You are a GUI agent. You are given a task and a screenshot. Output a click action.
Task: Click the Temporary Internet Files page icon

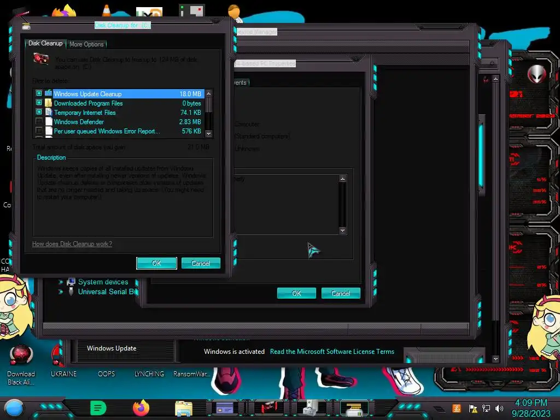[x=49, y=112]
